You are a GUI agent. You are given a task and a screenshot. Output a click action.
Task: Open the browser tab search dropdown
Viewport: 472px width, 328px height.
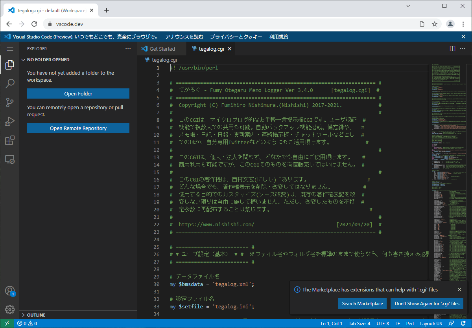(x=408, y=6)
